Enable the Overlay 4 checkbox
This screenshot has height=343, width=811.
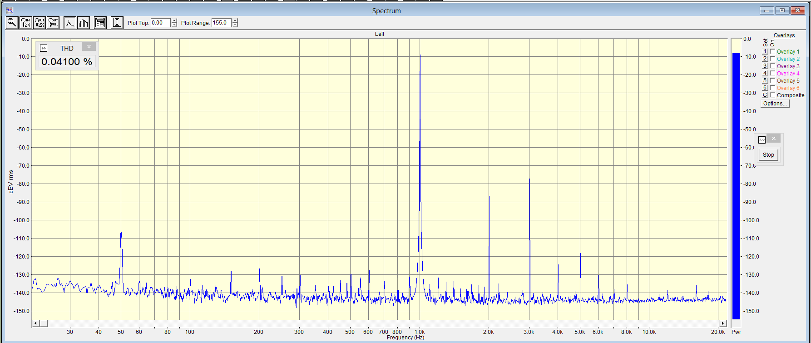(x=772, y=73)
